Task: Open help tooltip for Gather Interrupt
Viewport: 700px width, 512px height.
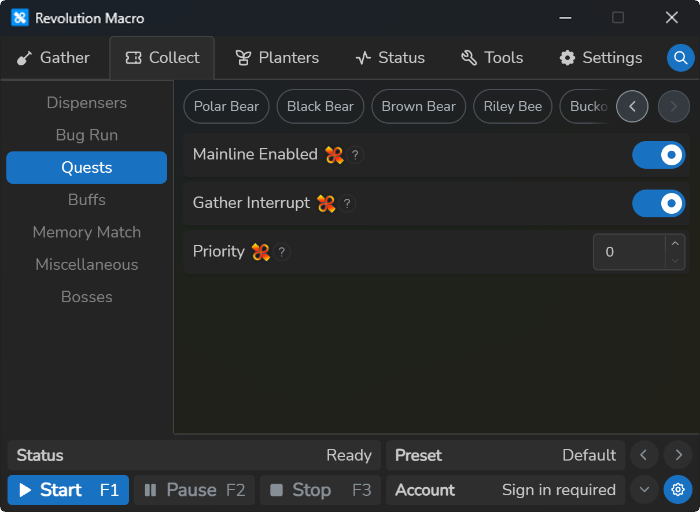Action: click(347, 203)
